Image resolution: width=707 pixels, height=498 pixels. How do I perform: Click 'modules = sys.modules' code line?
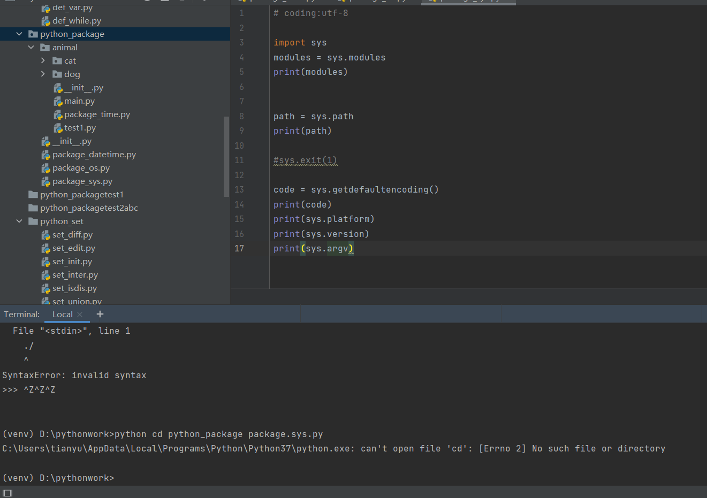(x=329, y=57)
